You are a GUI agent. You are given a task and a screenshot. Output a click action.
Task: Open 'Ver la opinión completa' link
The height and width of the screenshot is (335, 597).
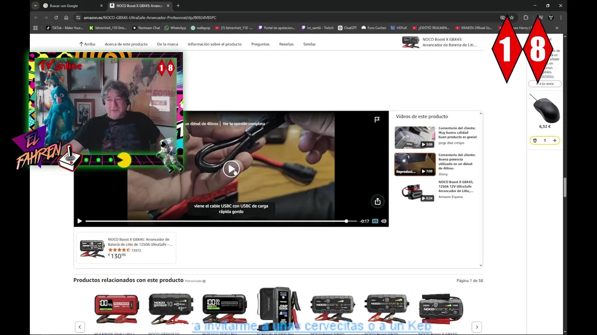(x=243, y=124)
